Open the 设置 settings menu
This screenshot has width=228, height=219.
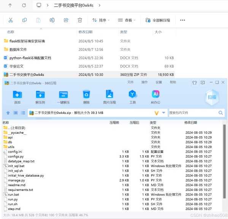point(158,82)
